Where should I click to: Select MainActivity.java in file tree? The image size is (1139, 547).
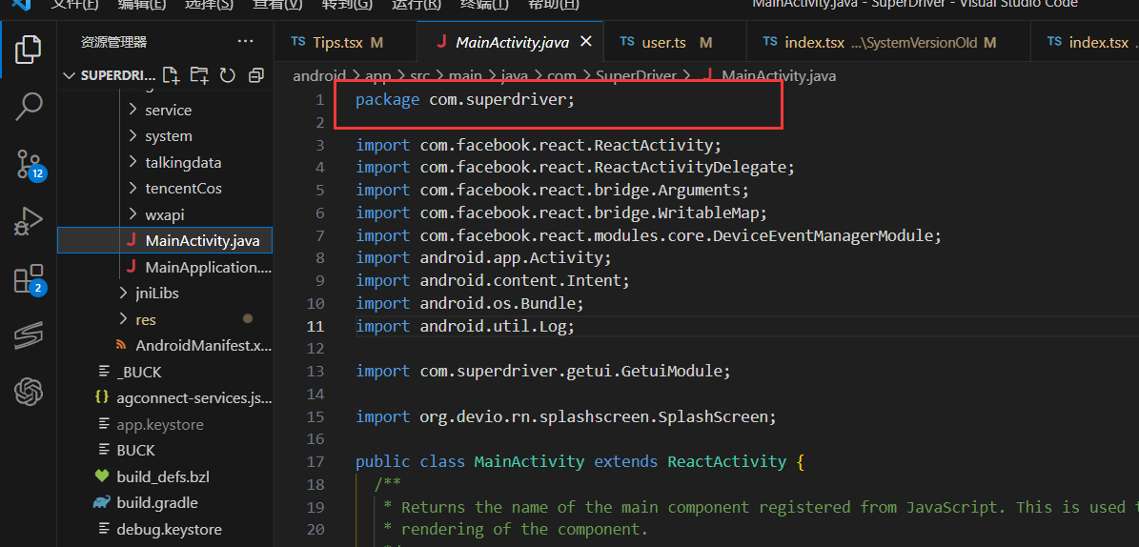[165, 240]
